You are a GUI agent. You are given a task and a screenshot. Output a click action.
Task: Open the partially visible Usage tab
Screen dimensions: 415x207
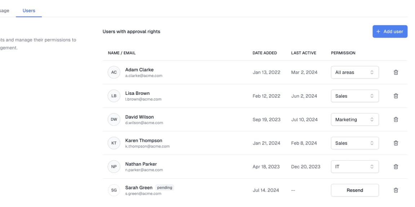tap(4, 11)
